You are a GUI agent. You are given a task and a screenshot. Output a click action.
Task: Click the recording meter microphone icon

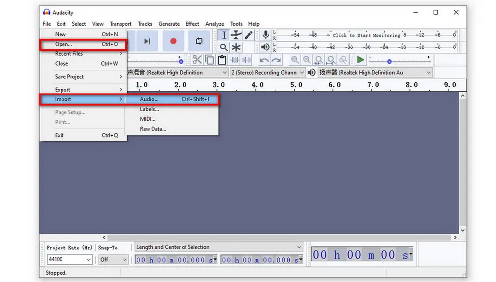click(x=266, y=35)
